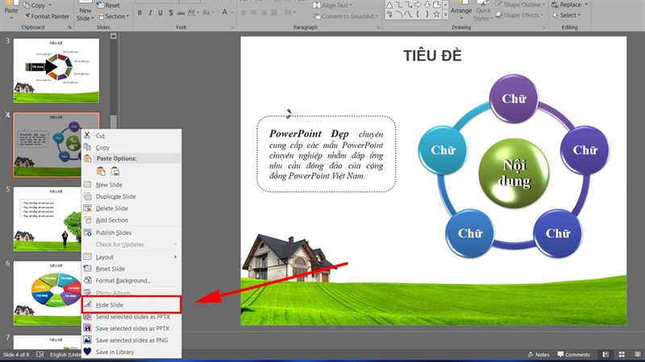Screen dimensions: 645x362
Task: Select slide 5 thumbnail
Action: (x=47, y=219)
